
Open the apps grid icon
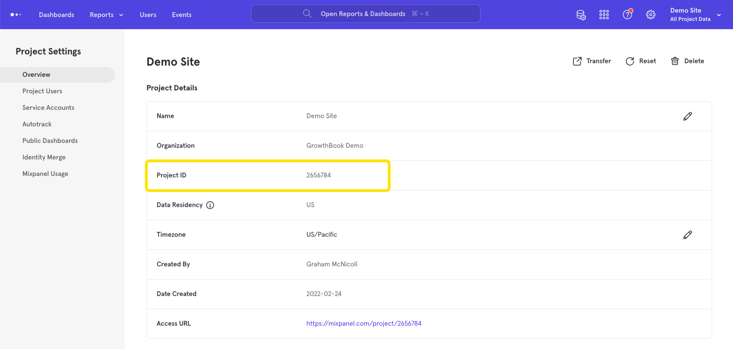[604, 15]
